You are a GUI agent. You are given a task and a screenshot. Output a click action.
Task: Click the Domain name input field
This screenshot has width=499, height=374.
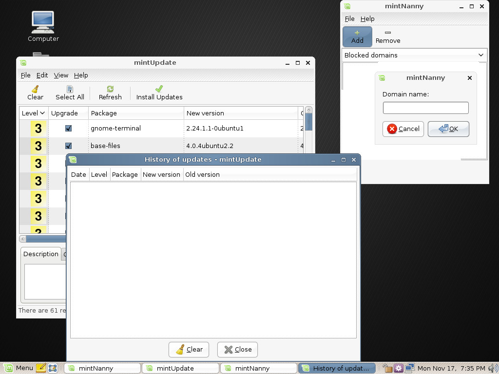click(x=425, y=108)
